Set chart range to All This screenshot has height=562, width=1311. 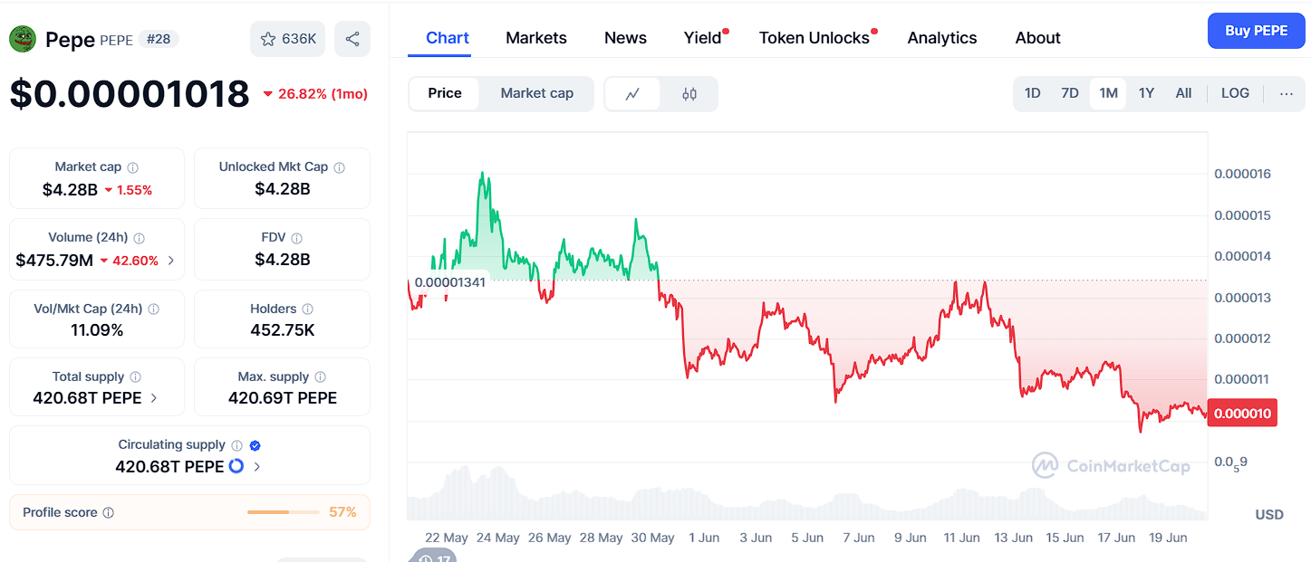(x=1183, y=93)
